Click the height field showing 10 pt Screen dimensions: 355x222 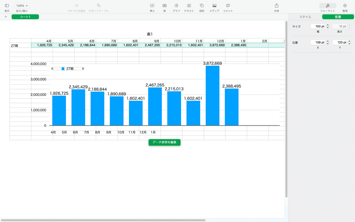[x=340, y=26]
